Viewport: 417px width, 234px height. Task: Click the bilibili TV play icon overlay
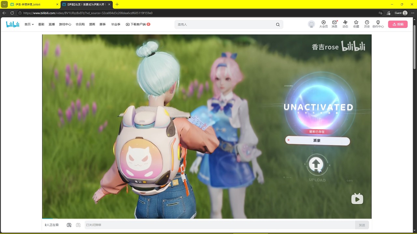coord(357,199)
